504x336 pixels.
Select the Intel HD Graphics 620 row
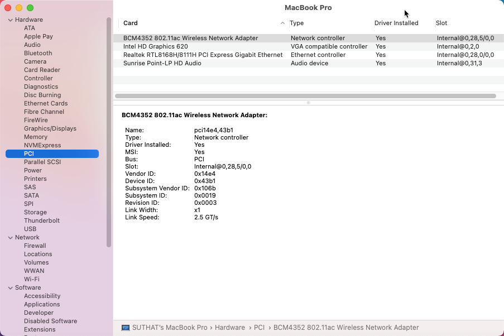[309, 46]
